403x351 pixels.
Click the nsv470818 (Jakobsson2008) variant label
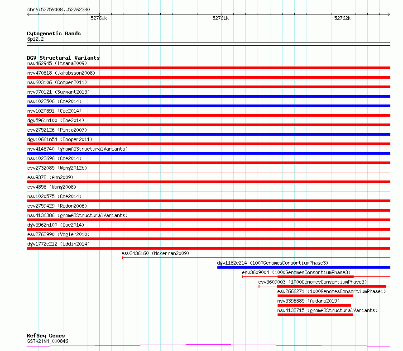tap(61, 73)
